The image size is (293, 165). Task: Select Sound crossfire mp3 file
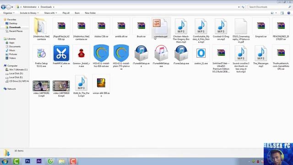click(241, 59)
